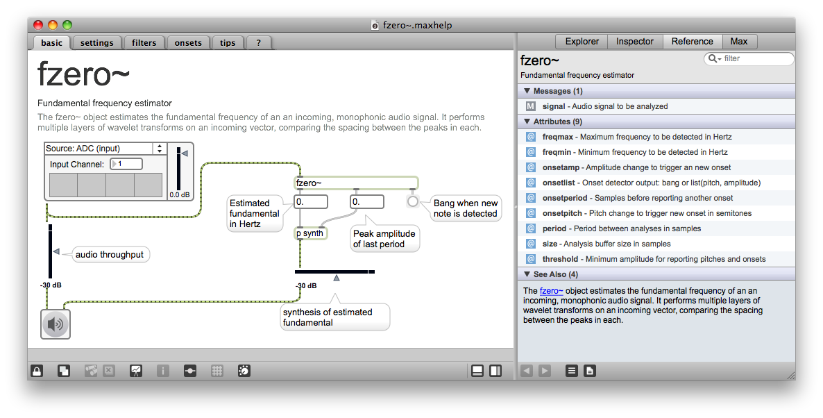
Task: Click the @ icon beside freqmax
Action: [531, 137]
